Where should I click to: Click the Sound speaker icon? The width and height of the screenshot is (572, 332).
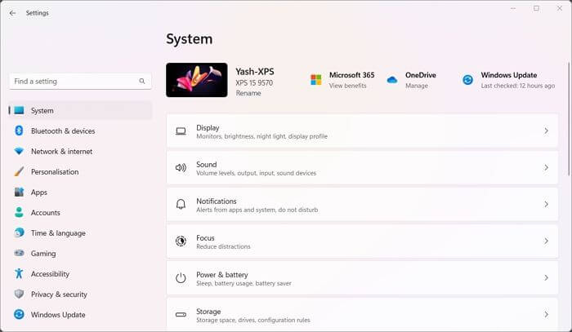pyautogui.click(x=181, y=167)
